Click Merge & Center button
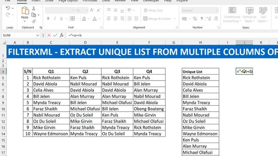Image resolution: width=278 pixels, height=156 pixels. click(157, 19)
